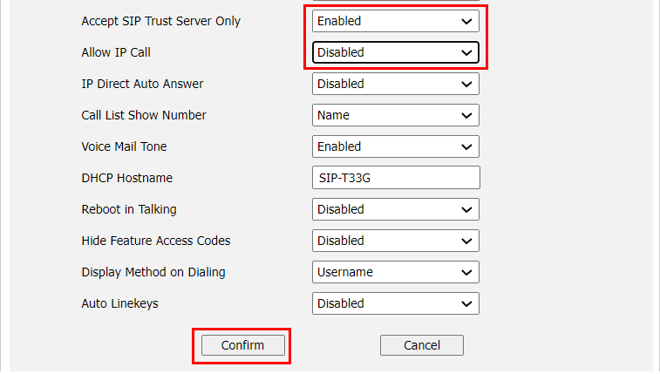Click the "Allow IP Call" label text
Viewport: 660px width, 374px height.
click(116, 52)
